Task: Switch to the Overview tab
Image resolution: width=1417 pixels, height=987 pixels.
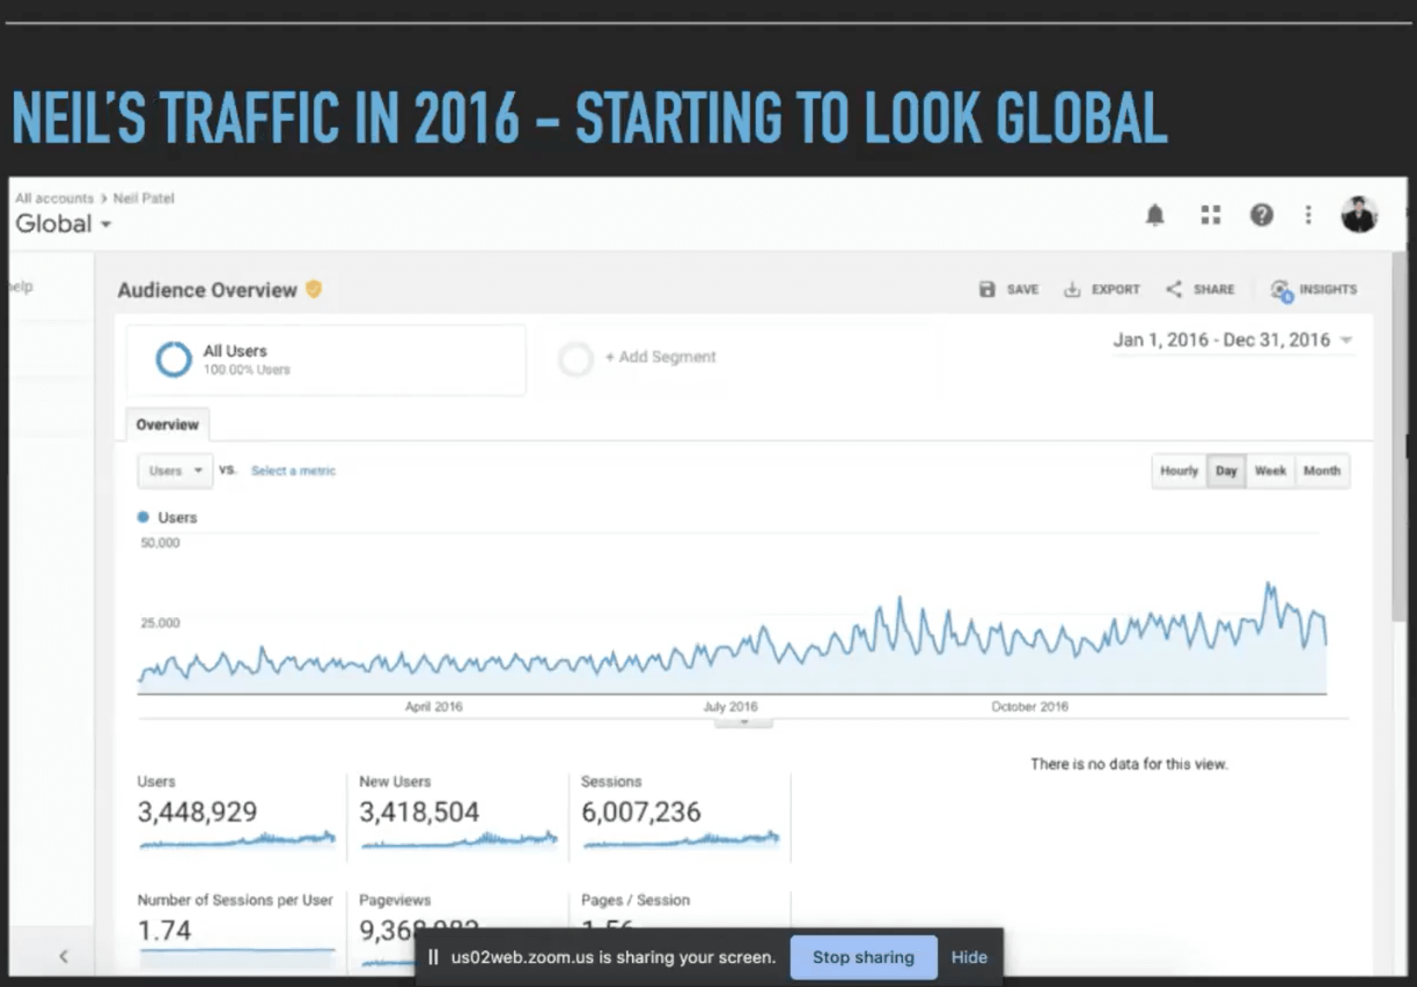Action: click(x=167, y=425)
